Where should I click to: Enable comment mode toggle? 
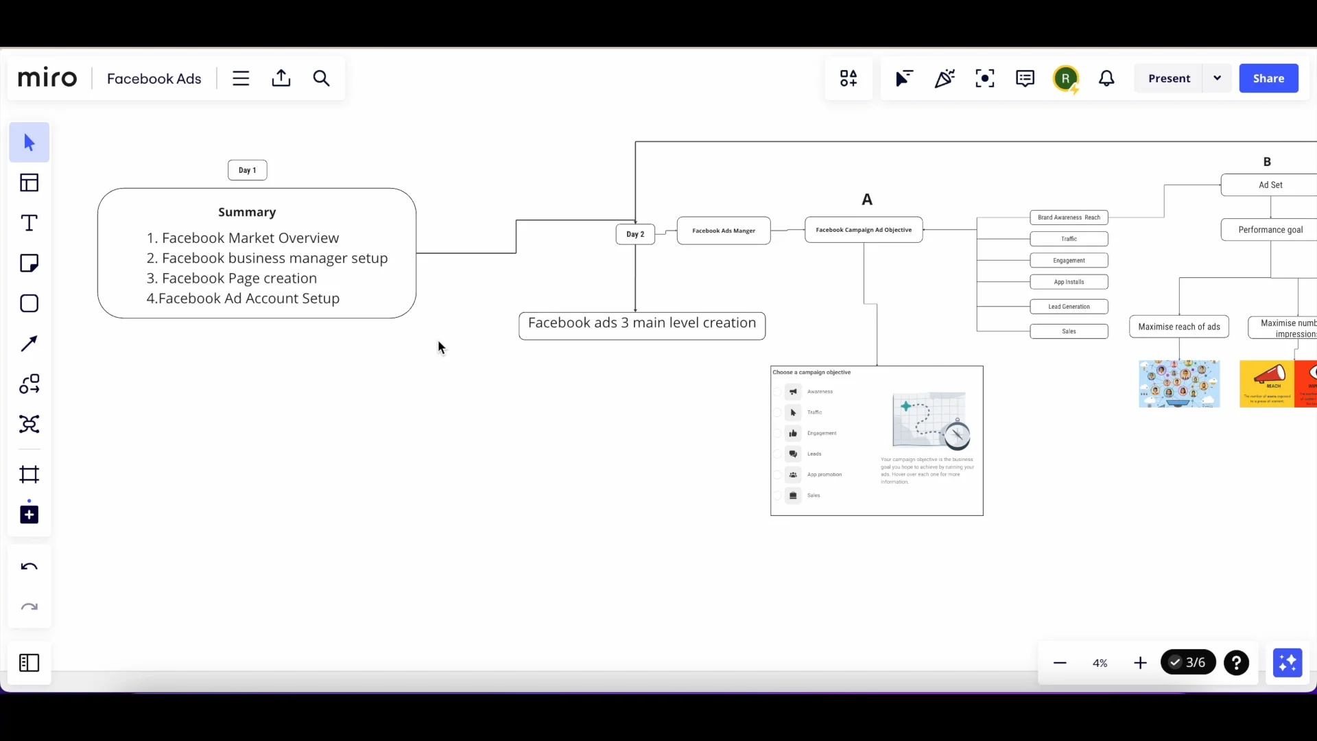coord(1025,79)
